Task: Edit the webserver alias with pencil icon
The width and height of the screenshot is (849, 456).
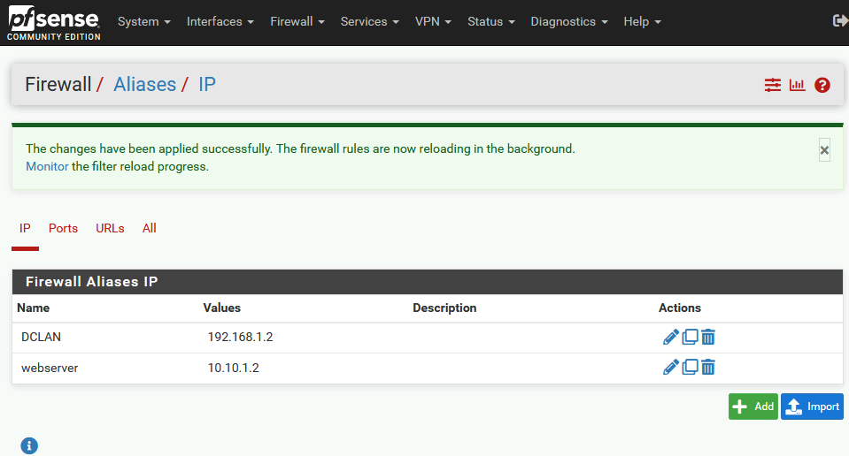Action: click(x=670, y=368)
